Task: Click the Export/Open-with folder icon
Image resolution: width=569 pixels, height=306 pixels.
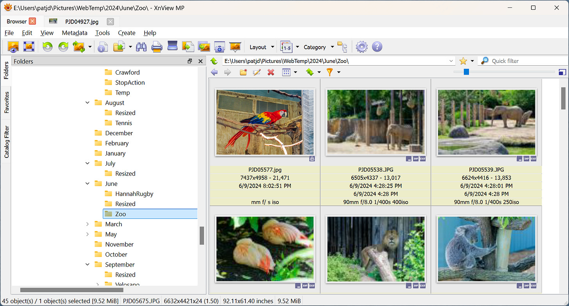Action: pyautogui.click(x=119, y=47)
